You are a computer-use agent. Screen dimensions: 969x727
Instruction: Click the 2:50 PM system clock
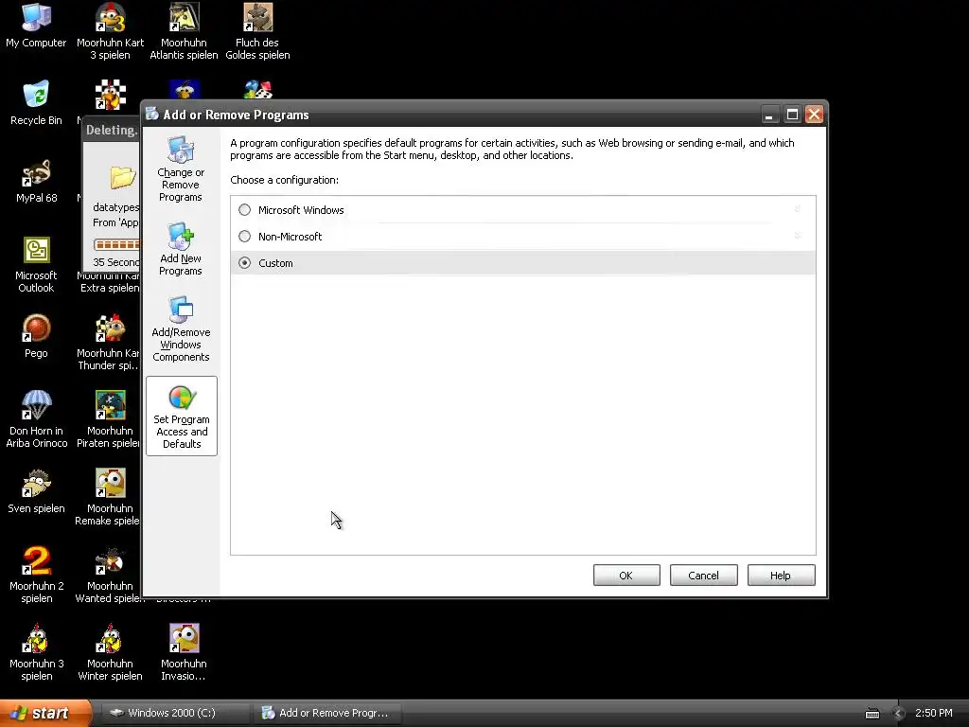coord(933,713)
